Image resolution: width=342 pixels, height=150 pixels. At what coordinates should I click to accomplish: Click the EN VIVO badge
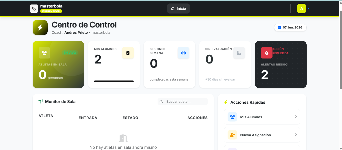click(70, 53)
